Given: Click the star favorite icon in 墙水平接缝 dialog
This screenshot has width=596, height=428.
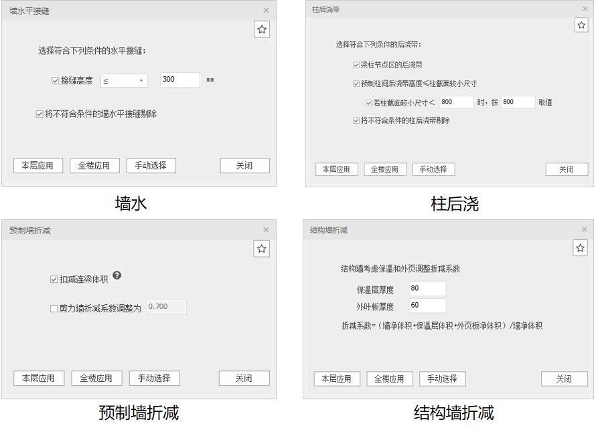Looking at the screenshot, I should pos(262,29).
